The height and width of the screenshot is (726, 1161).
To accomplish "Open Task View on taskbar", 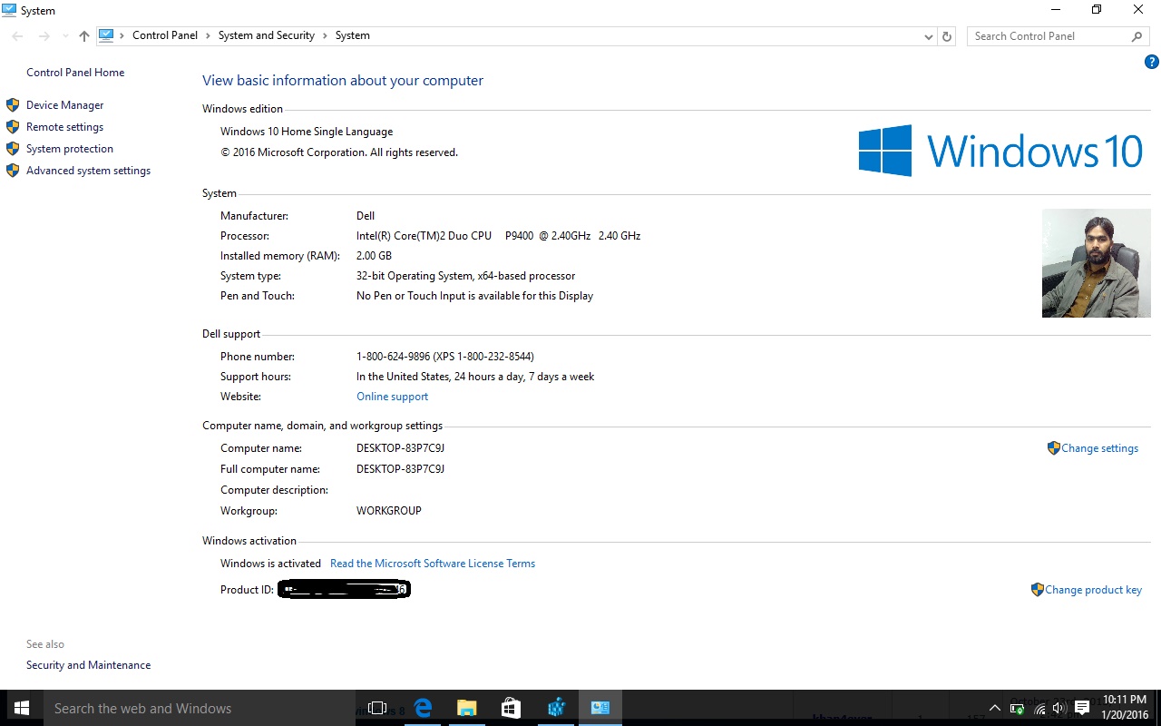I will coord(377,708).
